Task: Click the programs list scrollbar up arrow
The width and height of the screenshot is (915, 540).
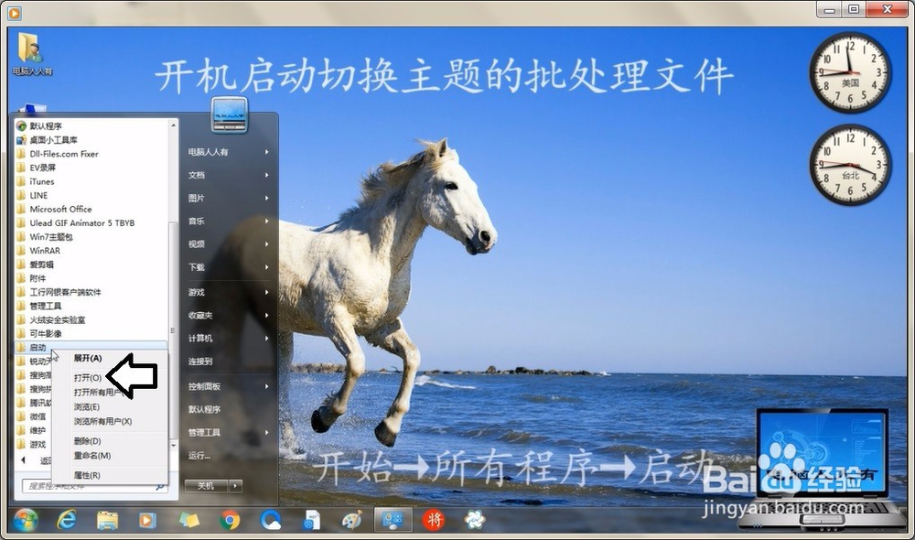Action: [x=173, y=124]
